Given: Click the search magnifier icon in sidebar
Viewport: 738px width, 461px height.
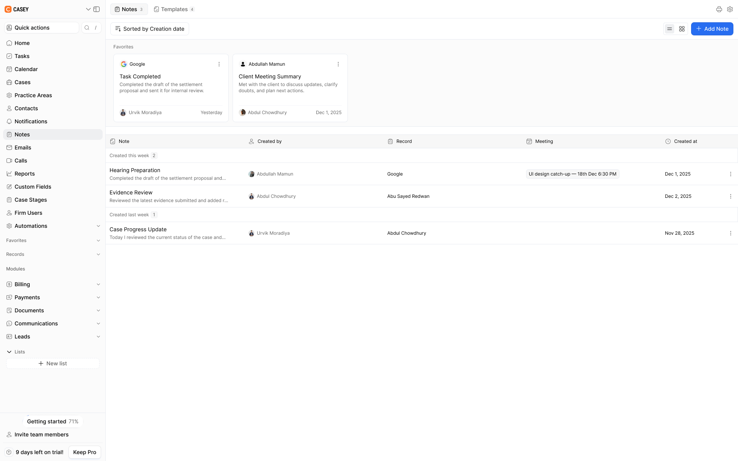Looking at the screenshot, I should coord(87,28).
